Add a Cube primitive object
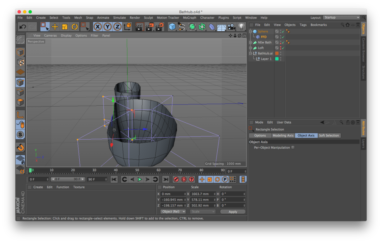 coord(172,27)
